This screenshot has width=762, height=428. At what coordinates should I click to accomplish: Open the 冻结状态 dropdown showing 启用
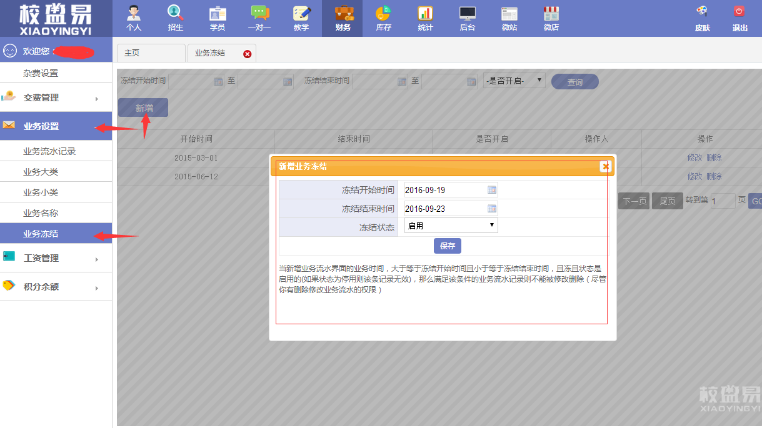click(x=451, y=226)
